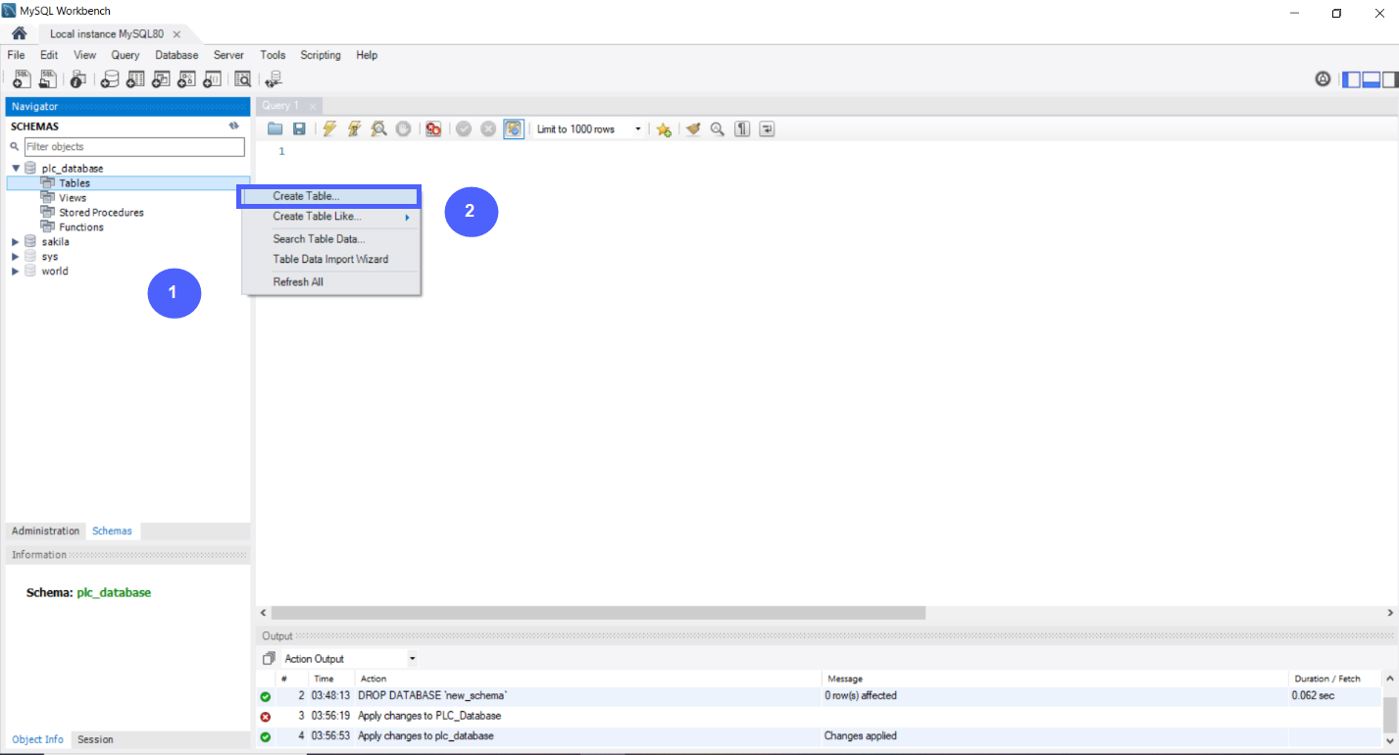
Task: Toggle continue on error icon
Action: [x=433, y=128]
